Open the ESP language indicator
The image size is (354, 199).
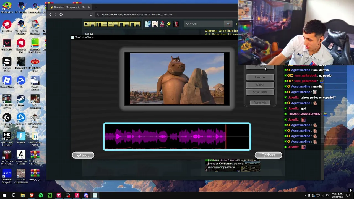point(328,195)
